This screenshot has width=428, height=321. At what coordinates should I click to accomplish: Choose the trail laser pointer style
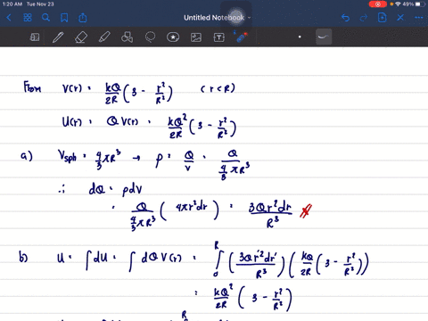(324, 37)
